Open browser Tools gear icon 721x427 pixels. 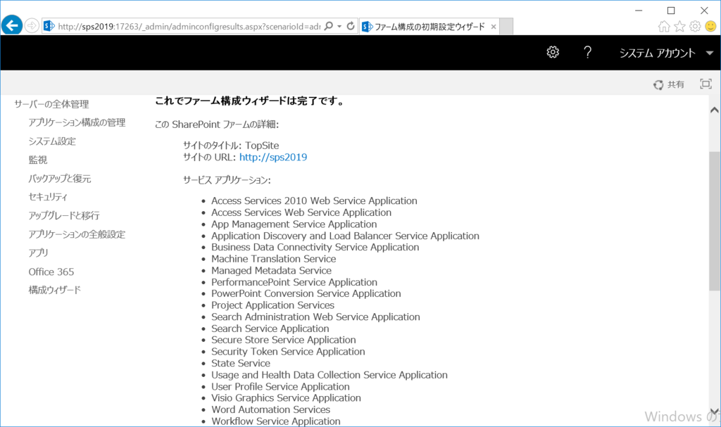(x=695, y=26)
